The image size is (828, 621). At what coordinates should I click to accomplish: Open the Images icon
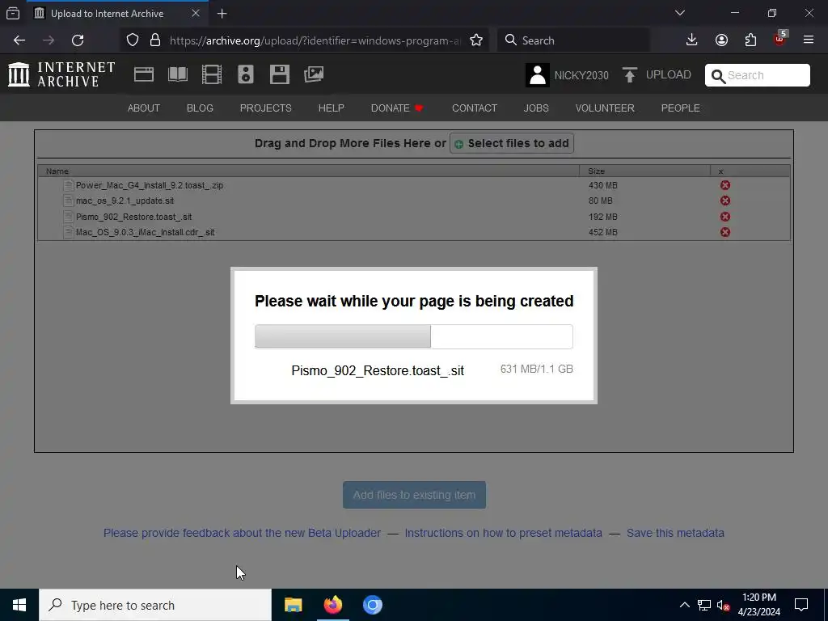point(314,74)
